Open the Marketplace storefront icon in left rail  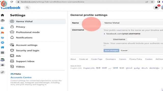click(3, 48)
